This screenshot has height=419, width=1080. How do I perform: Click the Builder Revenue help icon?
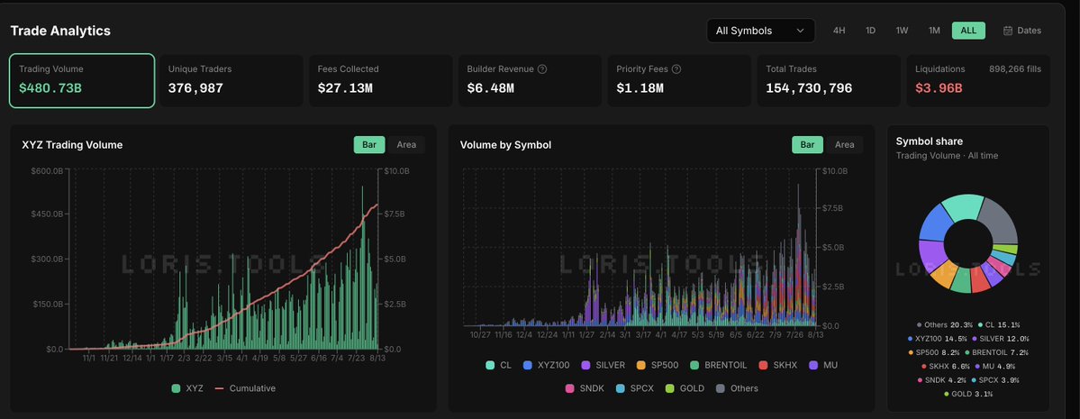542,68
